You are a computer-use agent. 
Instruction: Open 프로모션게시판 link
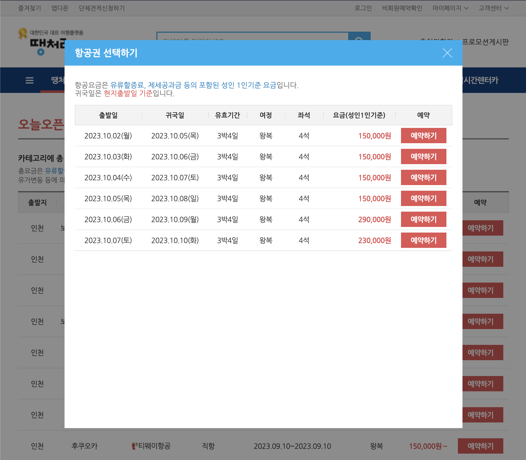(485, 42)
